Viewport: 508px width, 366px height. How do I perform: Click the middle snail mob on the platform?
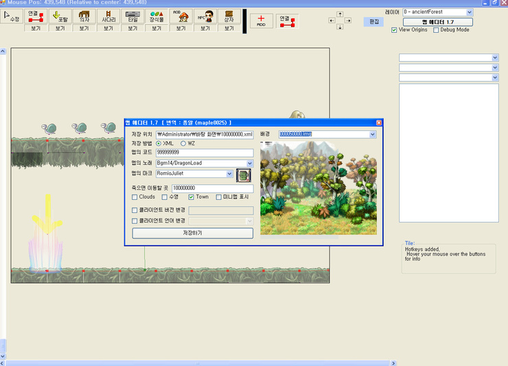[x=80, y=128]
